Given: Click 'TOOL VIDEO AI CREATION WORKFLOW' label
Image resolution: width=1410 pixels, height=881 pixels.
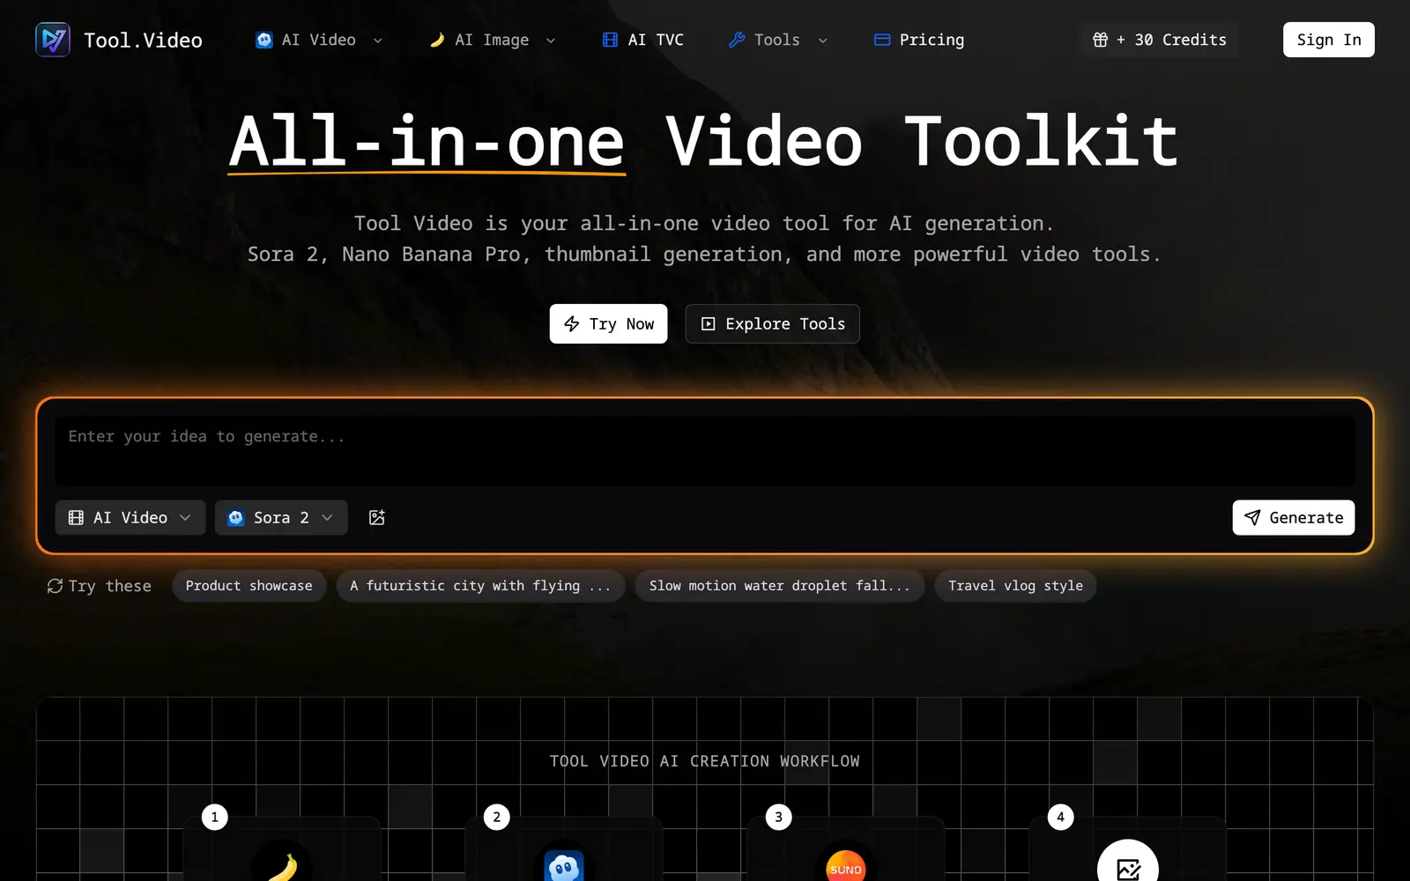Looking at the screenshot, I should pyautogui.click(x=705, y=761).
